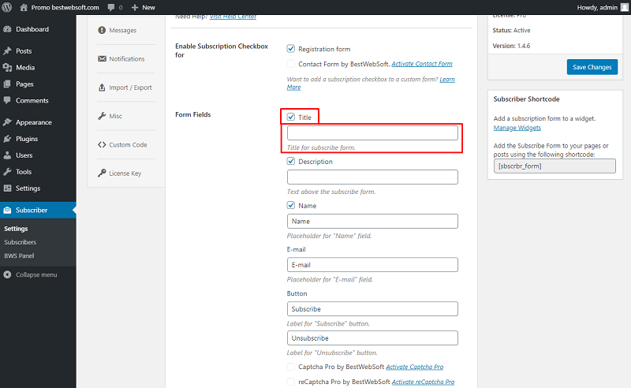The height and width of the screenshot is (388, 631).
Task: Click the Settings sliders icon in sidebar
Action: (x=7, y=188)
